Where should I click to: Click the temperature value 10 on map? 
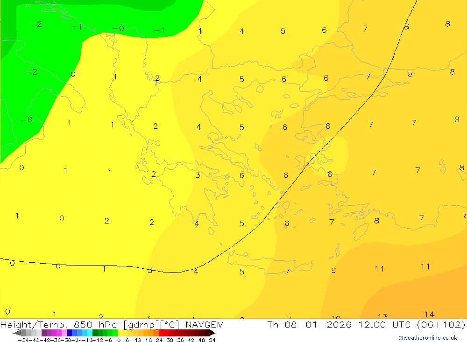coord(336,317)
